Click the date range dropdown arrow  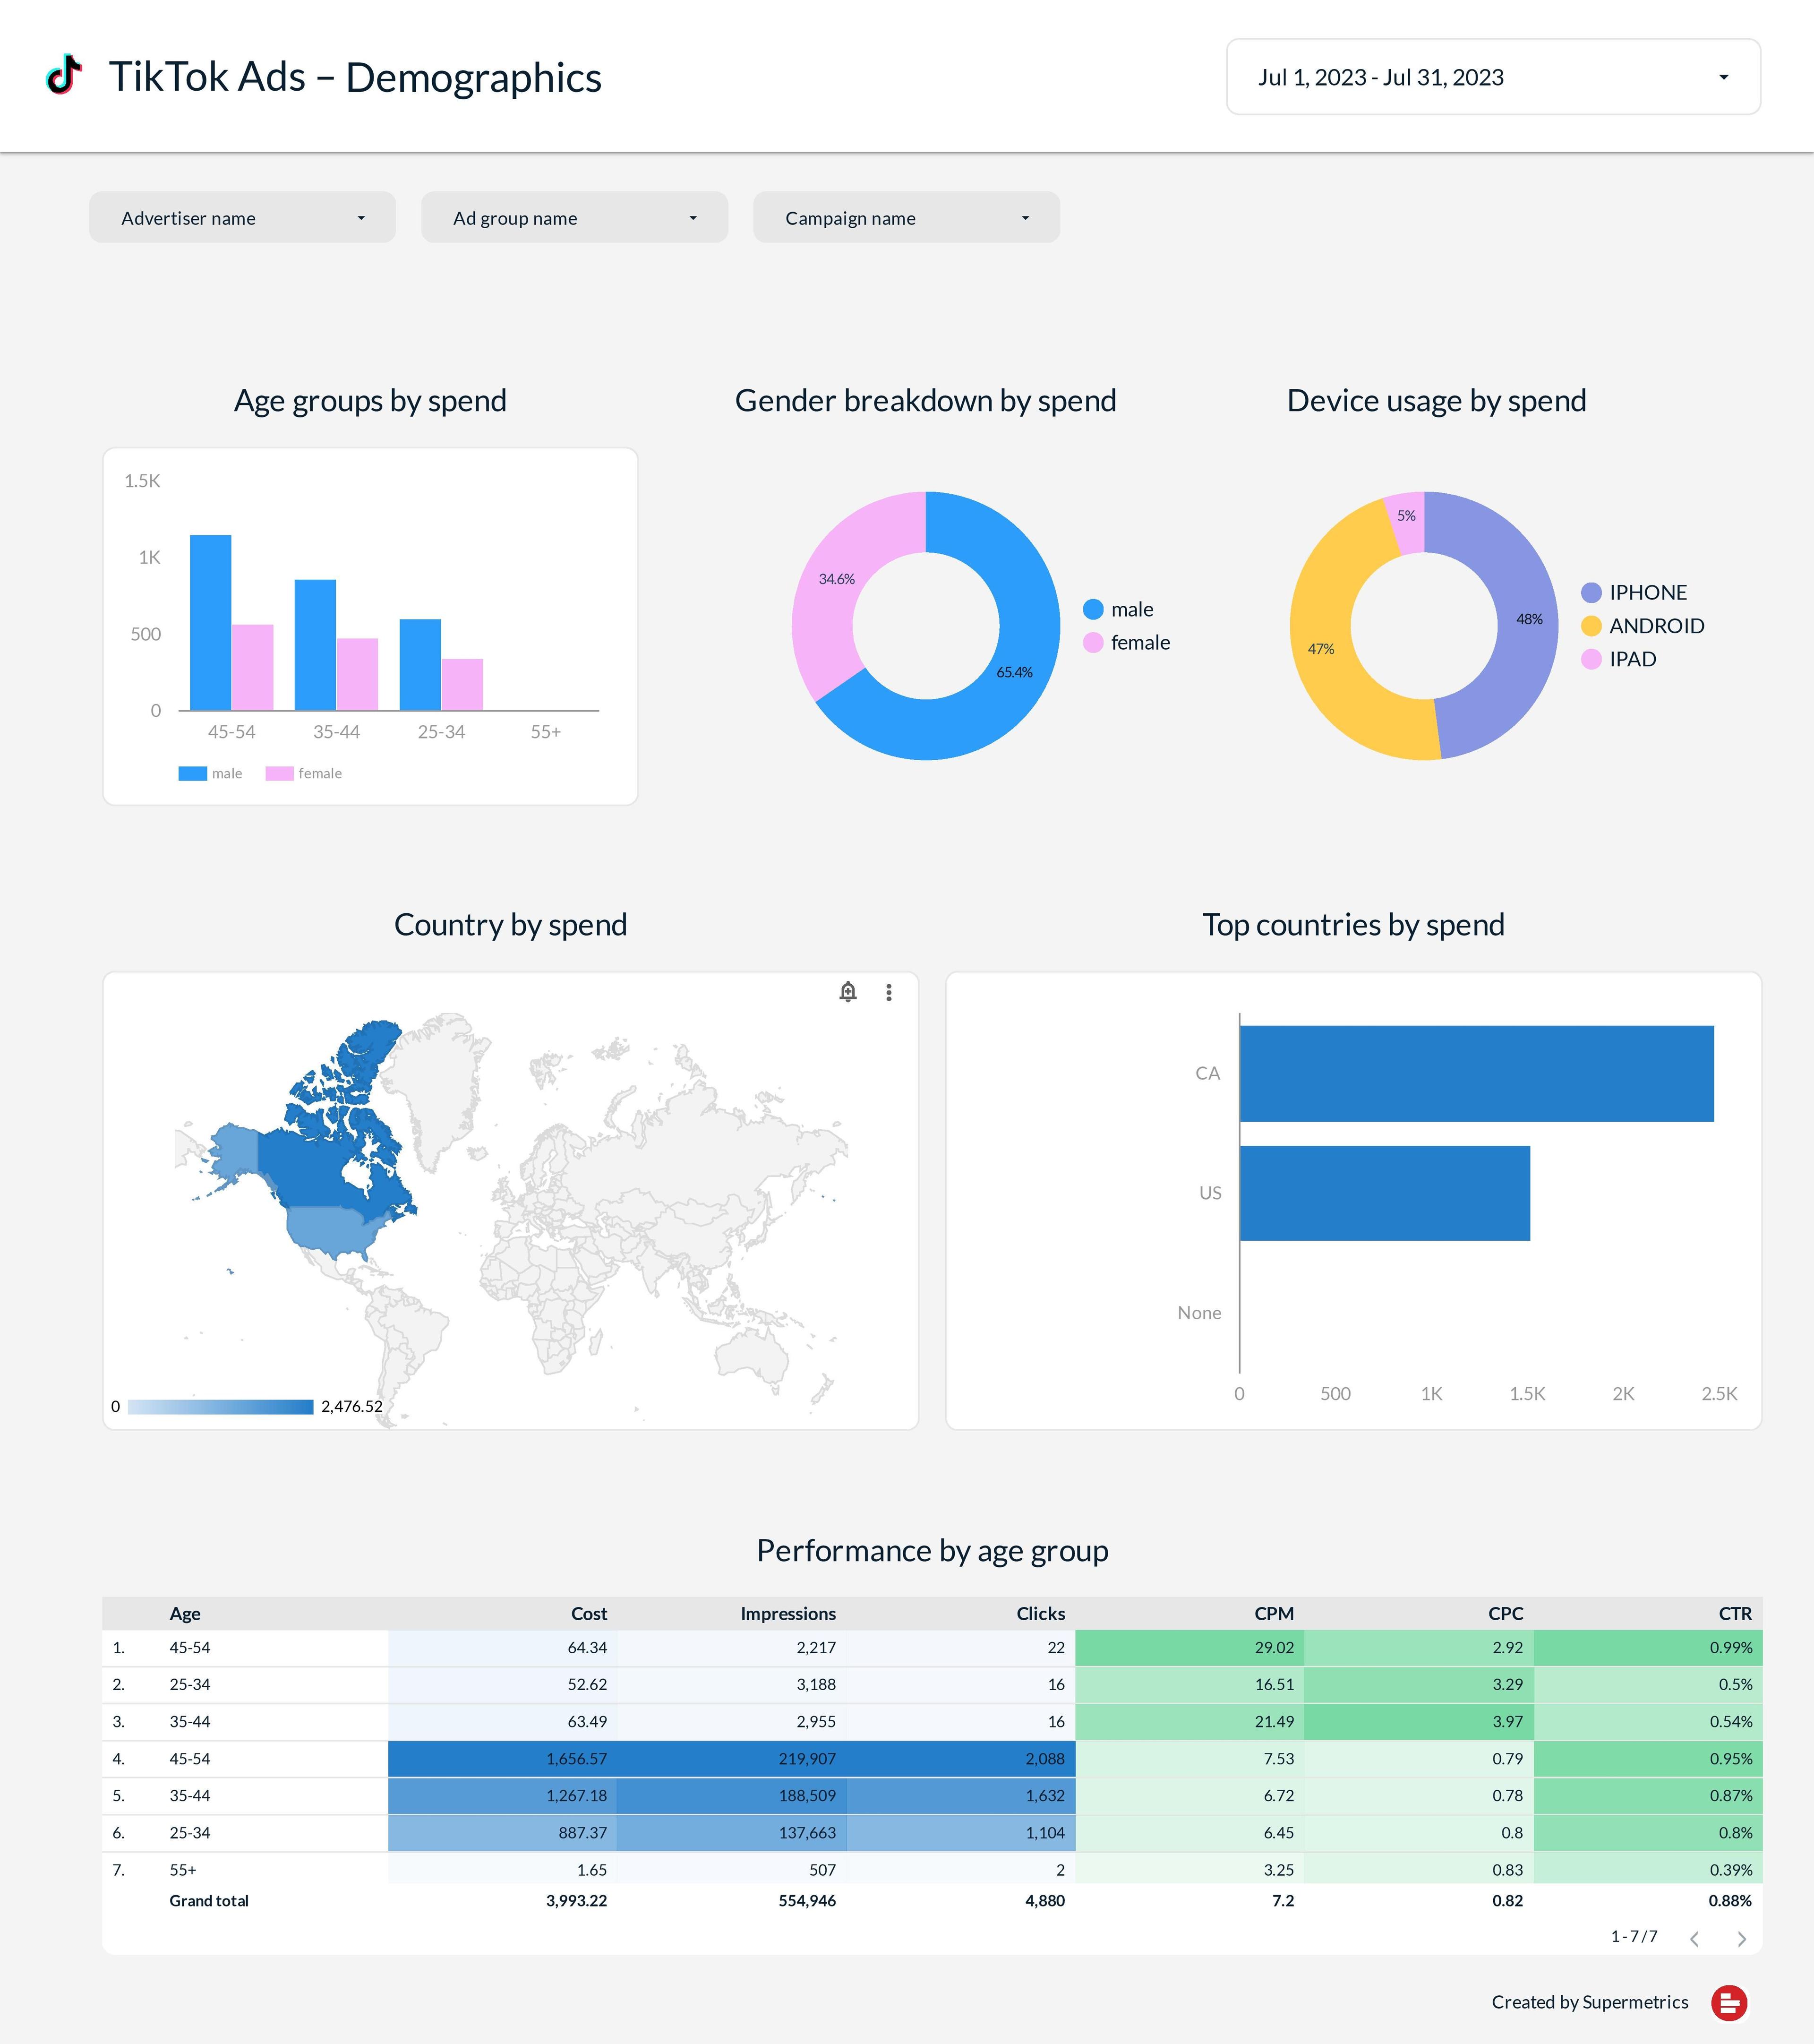pos(1723,78)
